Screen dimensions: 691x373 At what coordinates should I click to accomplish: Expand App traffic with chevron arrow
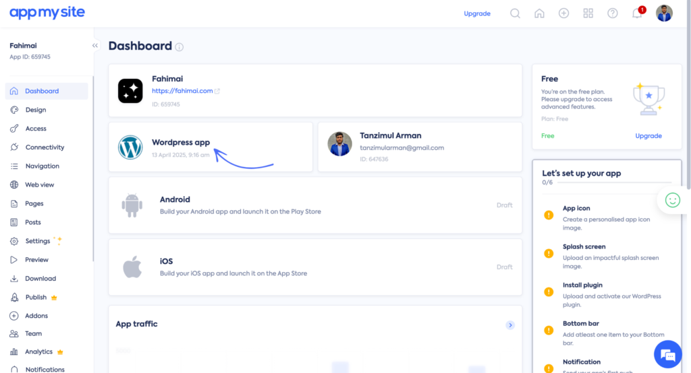(510, 325)
